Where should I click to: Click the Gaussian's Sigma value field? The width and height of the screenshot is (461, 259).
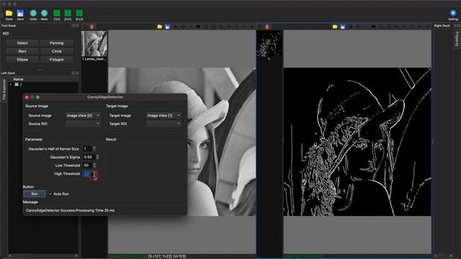tap(89, 157)
